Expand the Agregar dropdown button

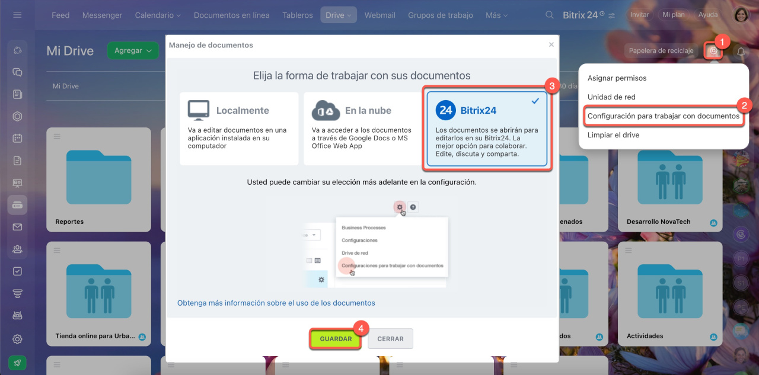click(x=133, y=51)
